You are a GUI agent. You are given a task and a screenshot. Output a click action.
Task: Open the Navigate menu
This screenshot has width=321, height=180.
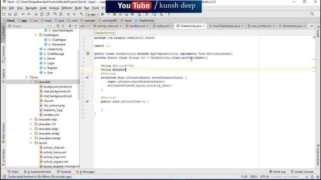click(x=31, y=8)
